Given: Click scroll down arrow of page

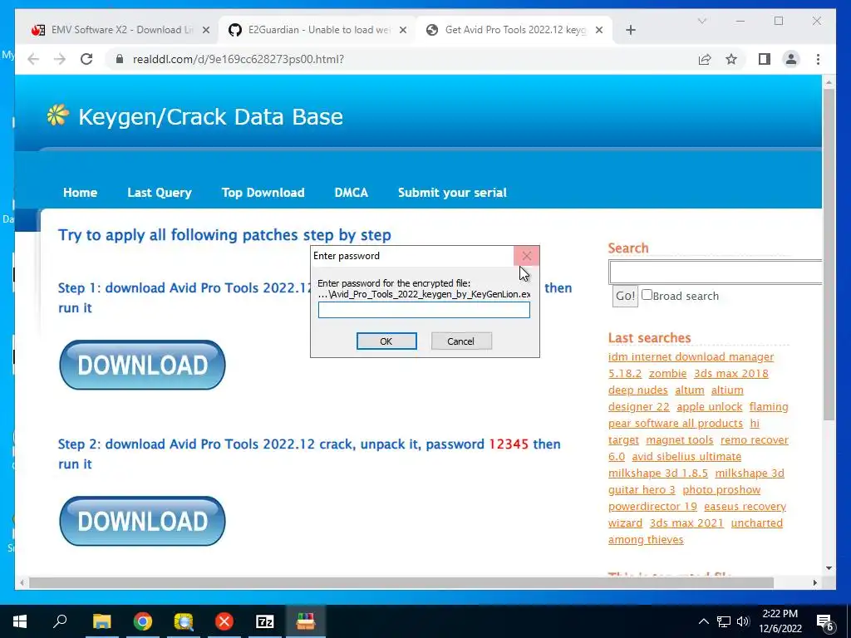Looking at the screenshot, I should click(x=829, y=568).
